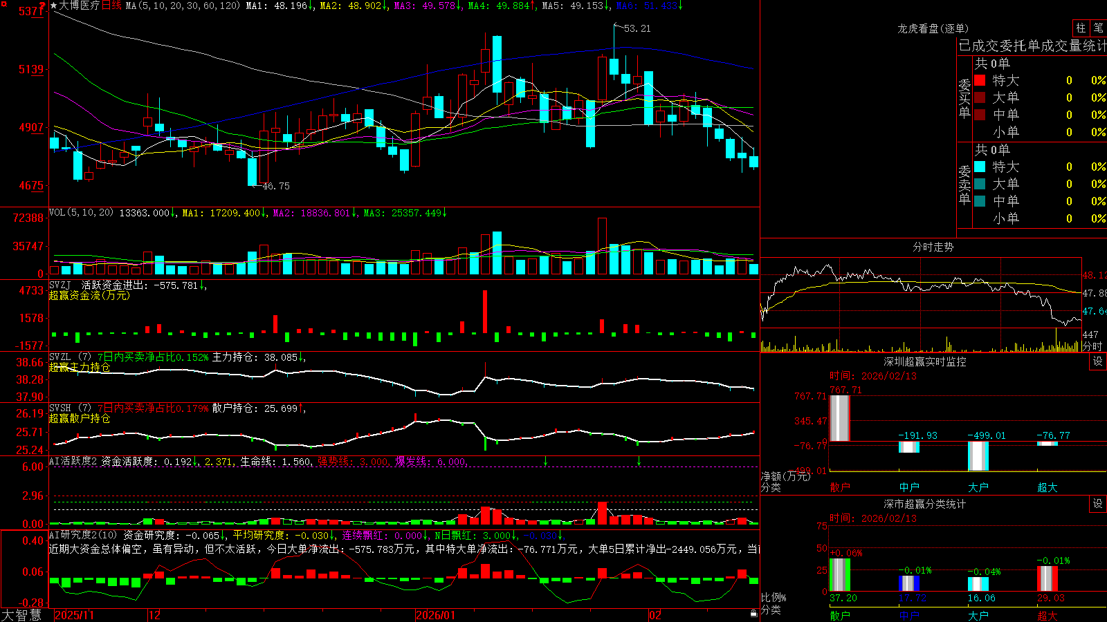Jump to month 02 on the time axis
This screenshot has height=622, width=1107.
pos(655,615)
